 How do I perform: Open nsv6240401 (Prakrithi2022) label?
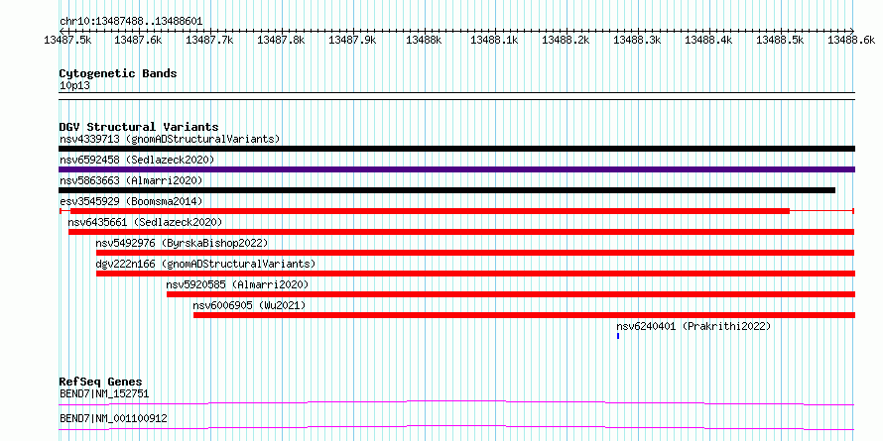point(694,326)
